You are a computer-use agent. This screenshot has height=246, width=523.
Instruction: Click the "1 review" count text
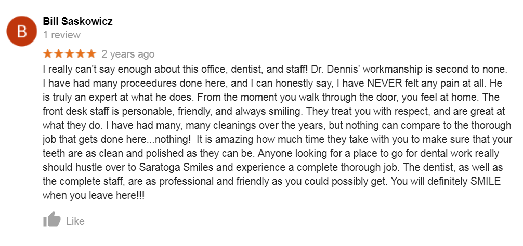click(x=62, y=35)
